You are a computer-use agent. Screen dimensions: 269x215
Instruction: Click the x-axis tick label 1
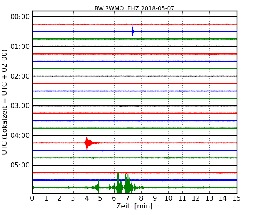(46, 198)
